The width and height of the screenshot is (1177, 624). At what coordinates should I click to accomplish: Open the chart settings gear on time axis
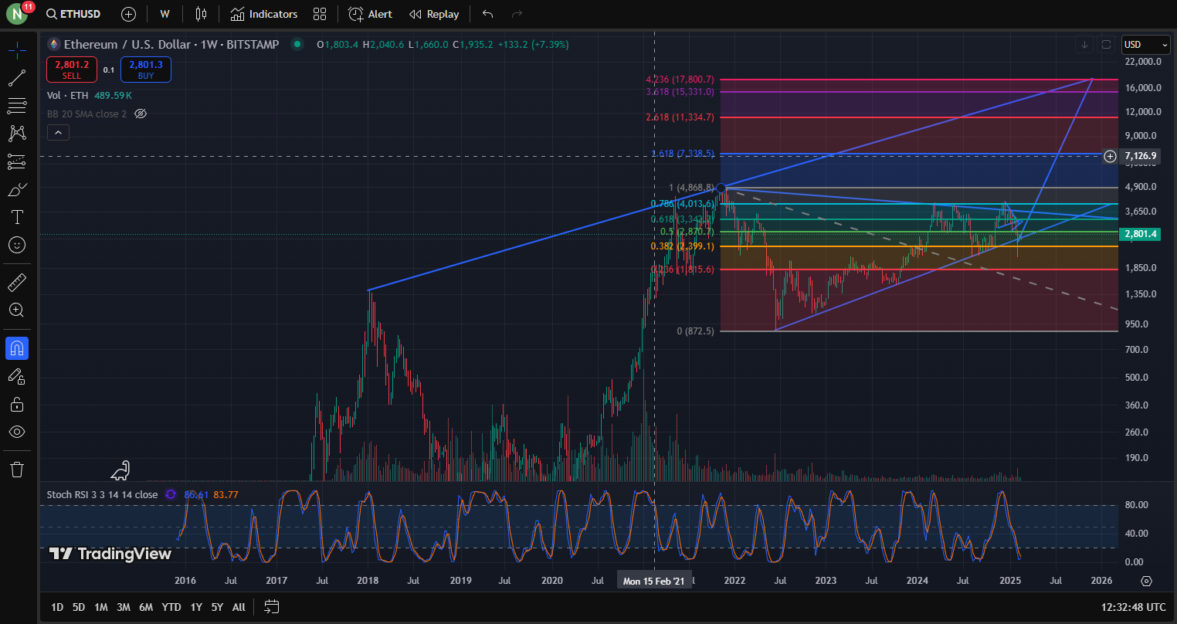pyautogui.click(x=1146, y=581)
